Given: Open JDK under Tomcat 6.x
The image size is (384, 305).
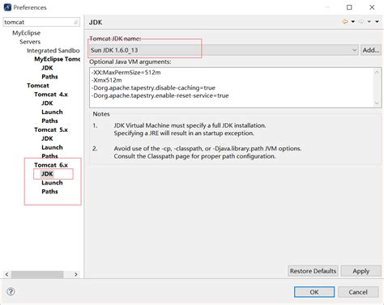Looking at the screenshot, I should tap(47, 174).
